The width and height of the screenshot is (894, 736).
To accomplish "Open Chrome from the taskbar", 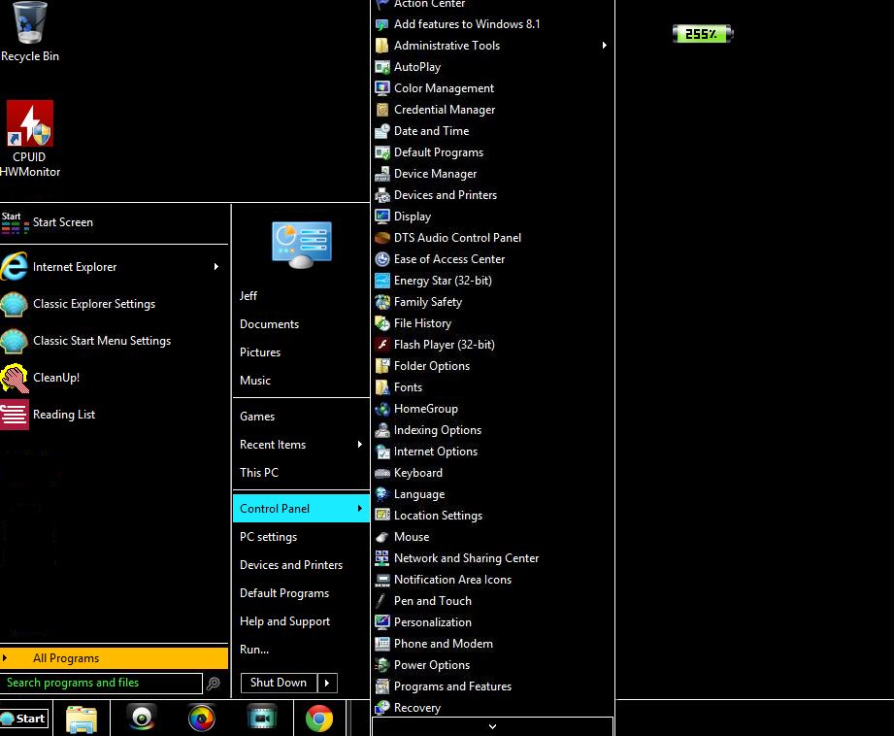I will click(319, 719).
